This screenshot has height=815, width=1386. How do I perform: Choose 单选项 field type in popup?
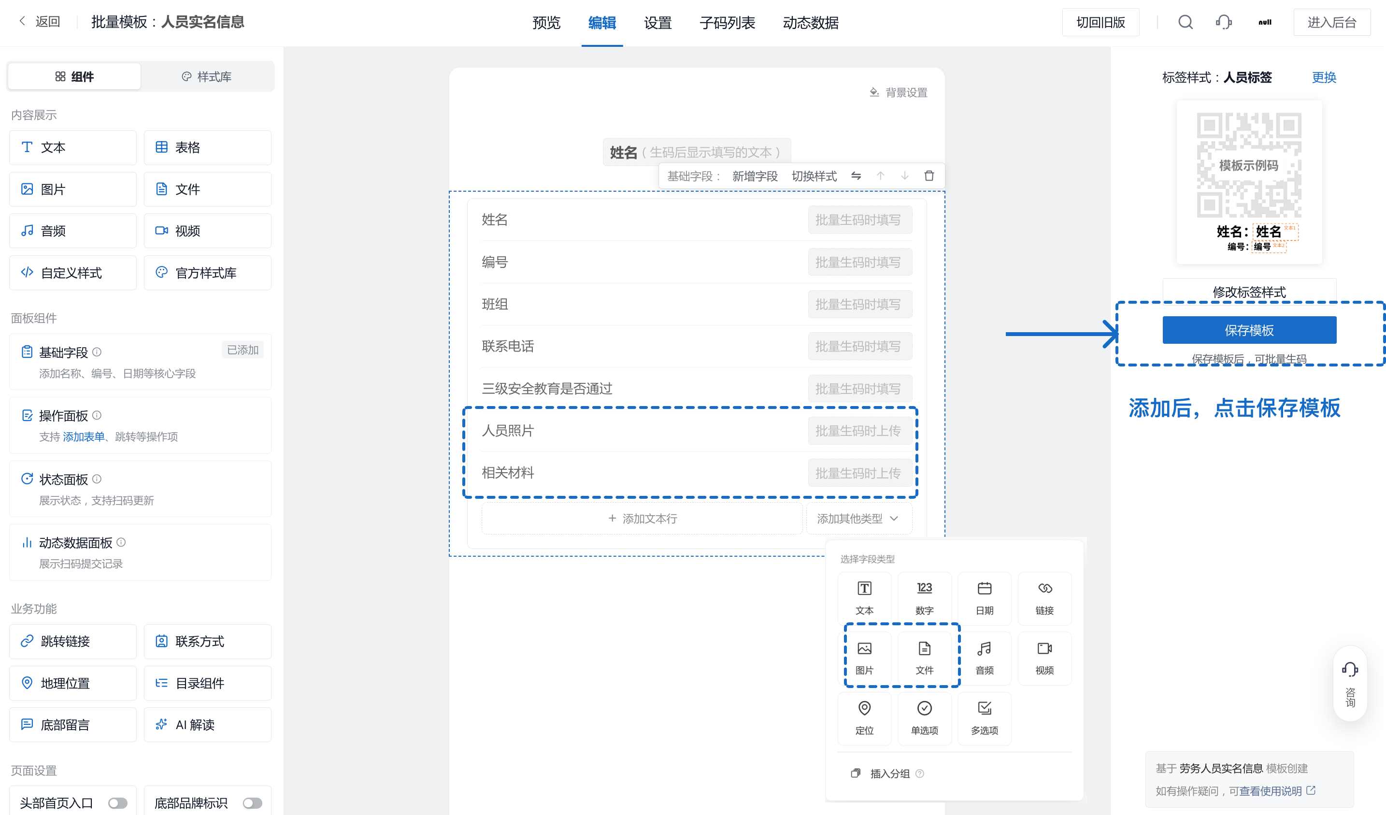(x=924, y=718)
